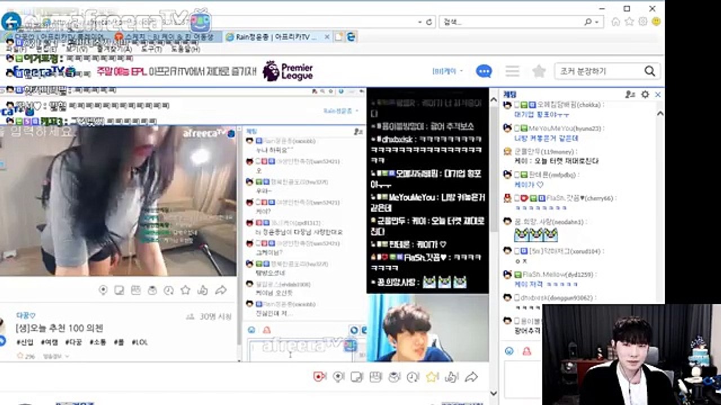The width and height of the screenshot is (721, 405).
Task: Click the red camera icon under the outer player
Action: coord(319,377)
